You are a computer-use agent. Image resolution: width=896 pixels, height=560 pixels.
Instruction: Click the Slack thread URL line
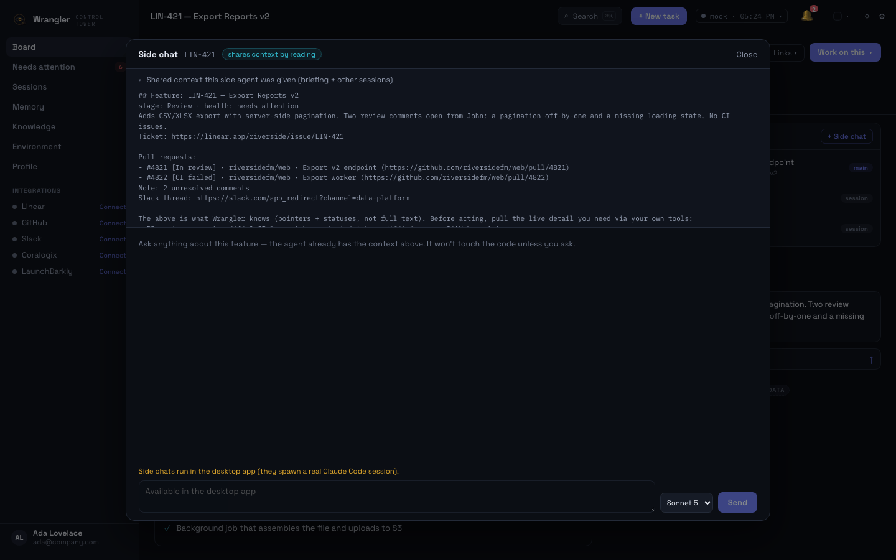[x=274, y=198]
